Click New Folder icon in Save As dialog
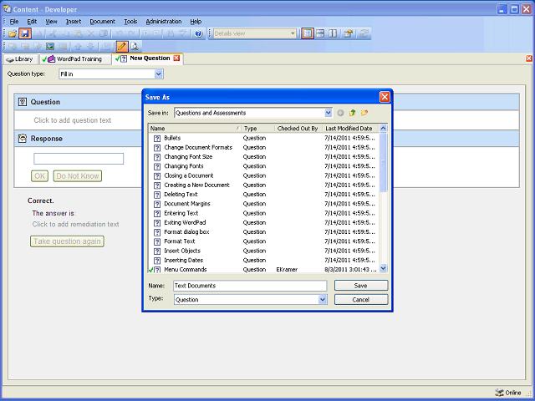This screenshot has height=401, width=535. 364,113
